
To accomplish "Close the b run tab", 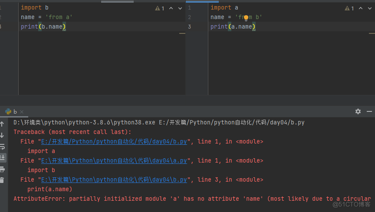I will point(22,111).
